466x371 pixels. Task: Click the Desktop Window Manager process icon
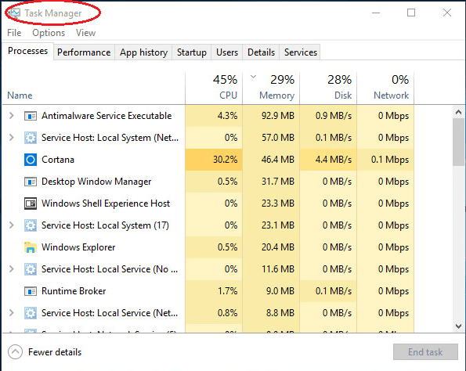pyautogui.click(x=31, y=182)
